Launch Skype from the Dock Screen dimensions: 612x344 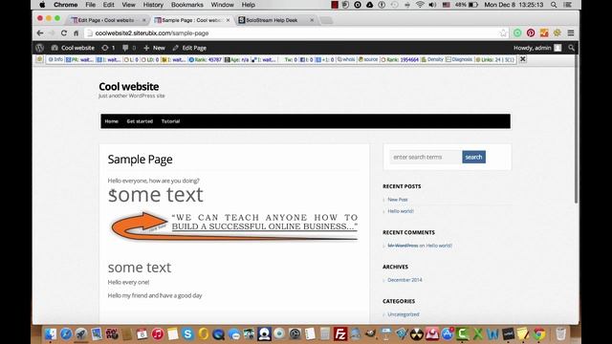187,334
